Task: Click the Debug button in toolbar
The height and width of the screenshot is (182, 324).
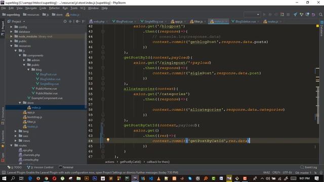Action: coord(270,15)
